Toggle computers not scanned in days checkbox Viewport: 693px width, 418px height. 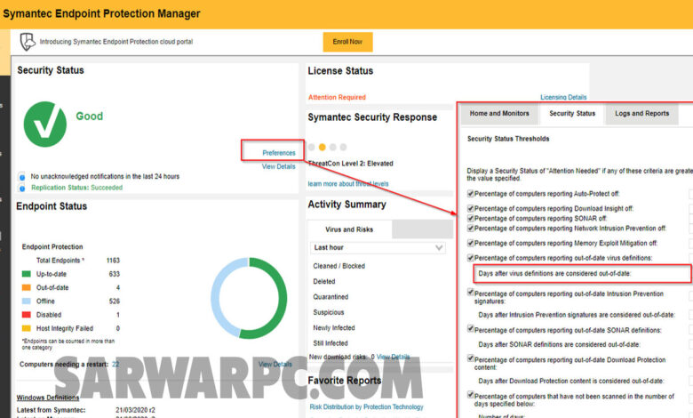(x=471, y=395)
